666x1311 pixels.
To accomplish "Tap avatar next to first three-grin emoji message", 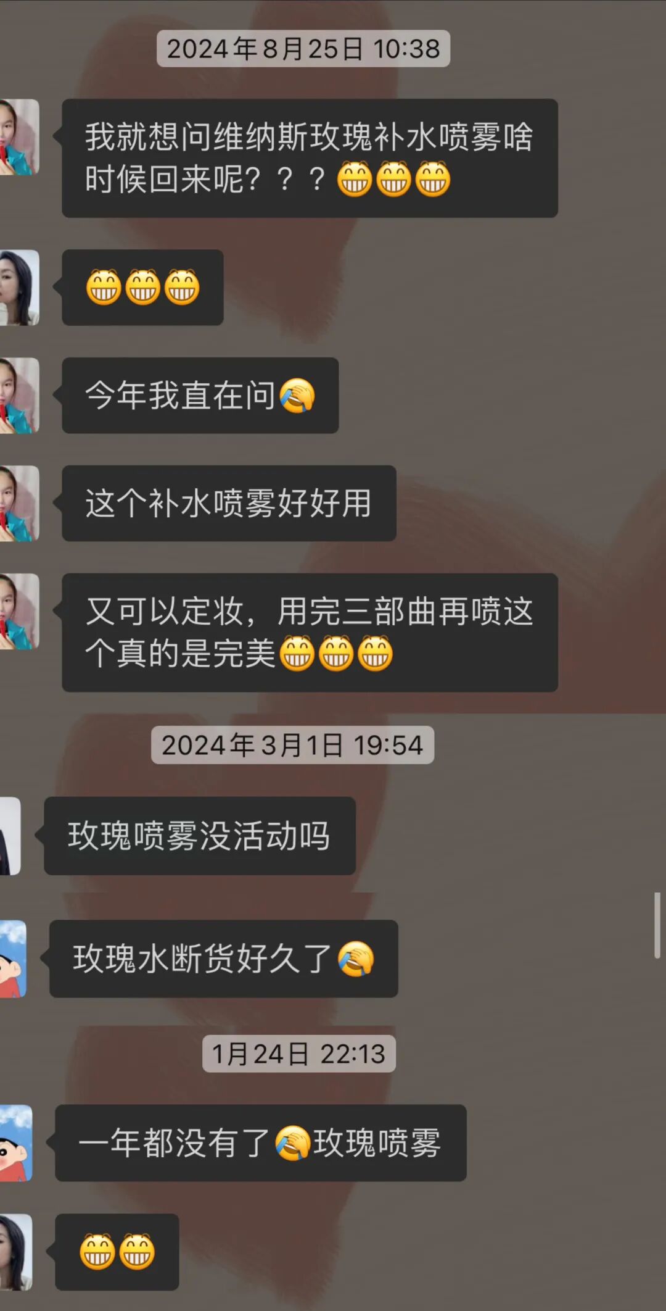I will pos(19,288).
